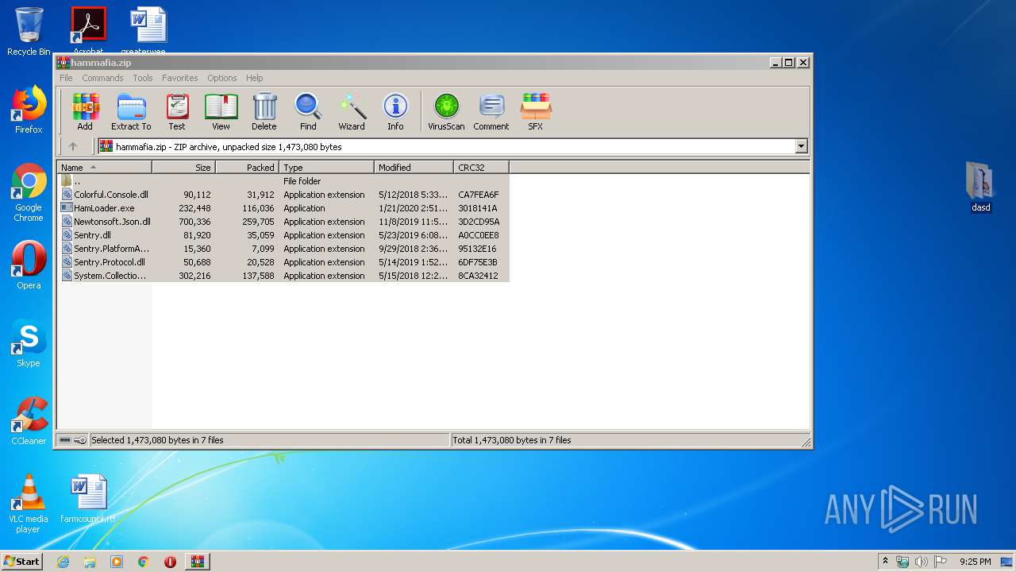Open the Options menu
The height and width of the screenshot is (572, 1016).
(x=222, y=78)
